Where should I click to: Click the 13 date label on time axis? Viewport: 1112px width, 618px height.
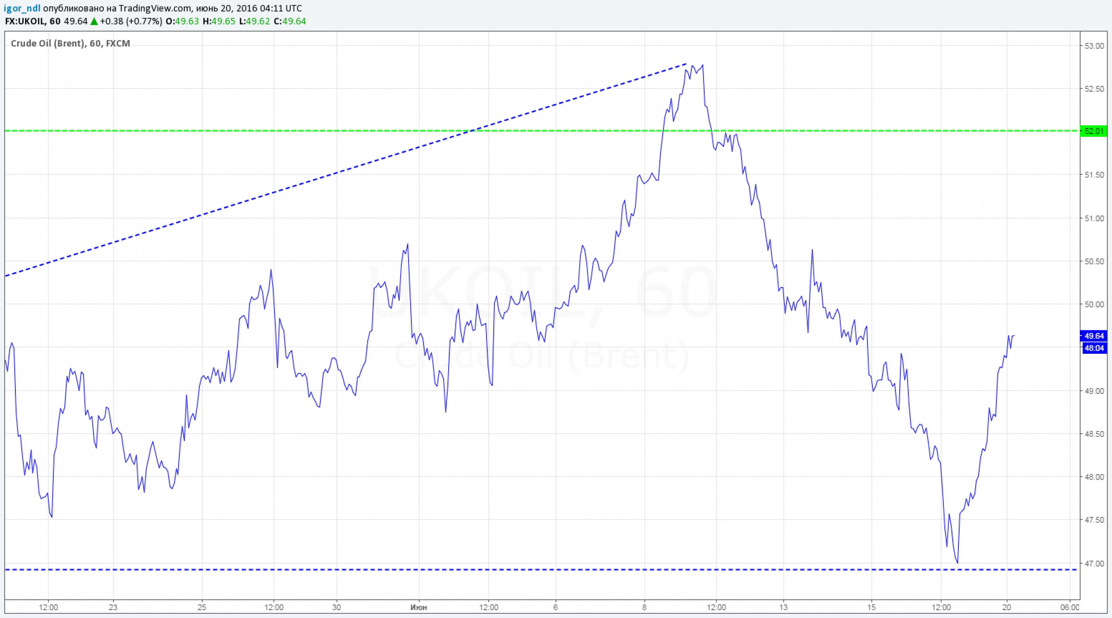[x=783, y=608]
